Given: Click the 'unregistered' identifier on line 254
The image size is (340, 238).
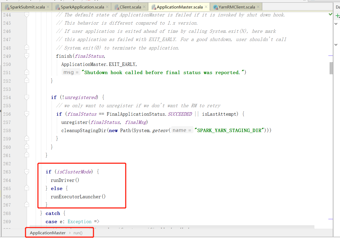Looking at the screenshot, I should (81, 97).
